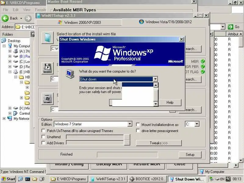
Task: Click the Help button in Shut Down dialog
Action: 170,102
